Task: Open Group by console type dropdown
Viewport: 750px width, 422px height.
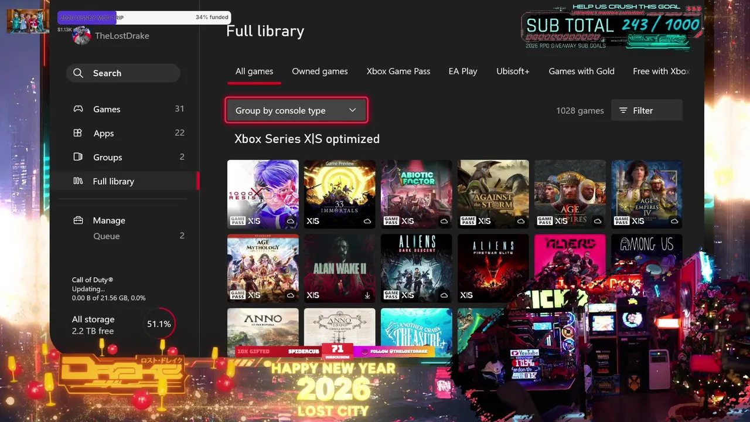Action: coord(296,110)
